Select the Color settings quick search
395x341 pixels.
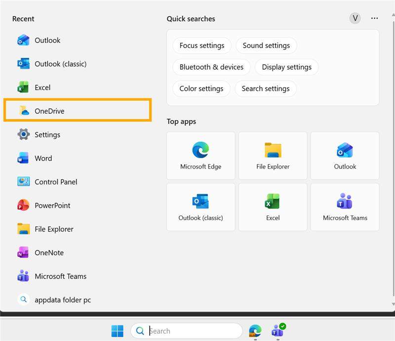[x=201, y=88]
